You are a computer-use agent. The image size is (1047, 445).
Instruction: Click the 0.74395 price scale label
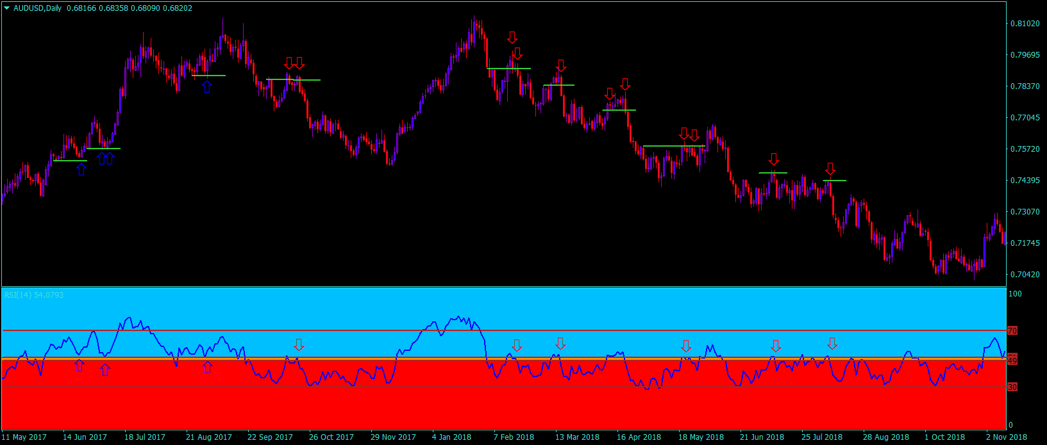pyautogui.click(x=1025, y=181)
